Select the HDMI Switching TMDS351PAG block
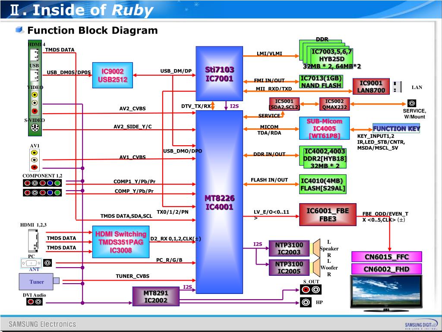The width and height of the screenshot is (442, 332). click(121, 242)
